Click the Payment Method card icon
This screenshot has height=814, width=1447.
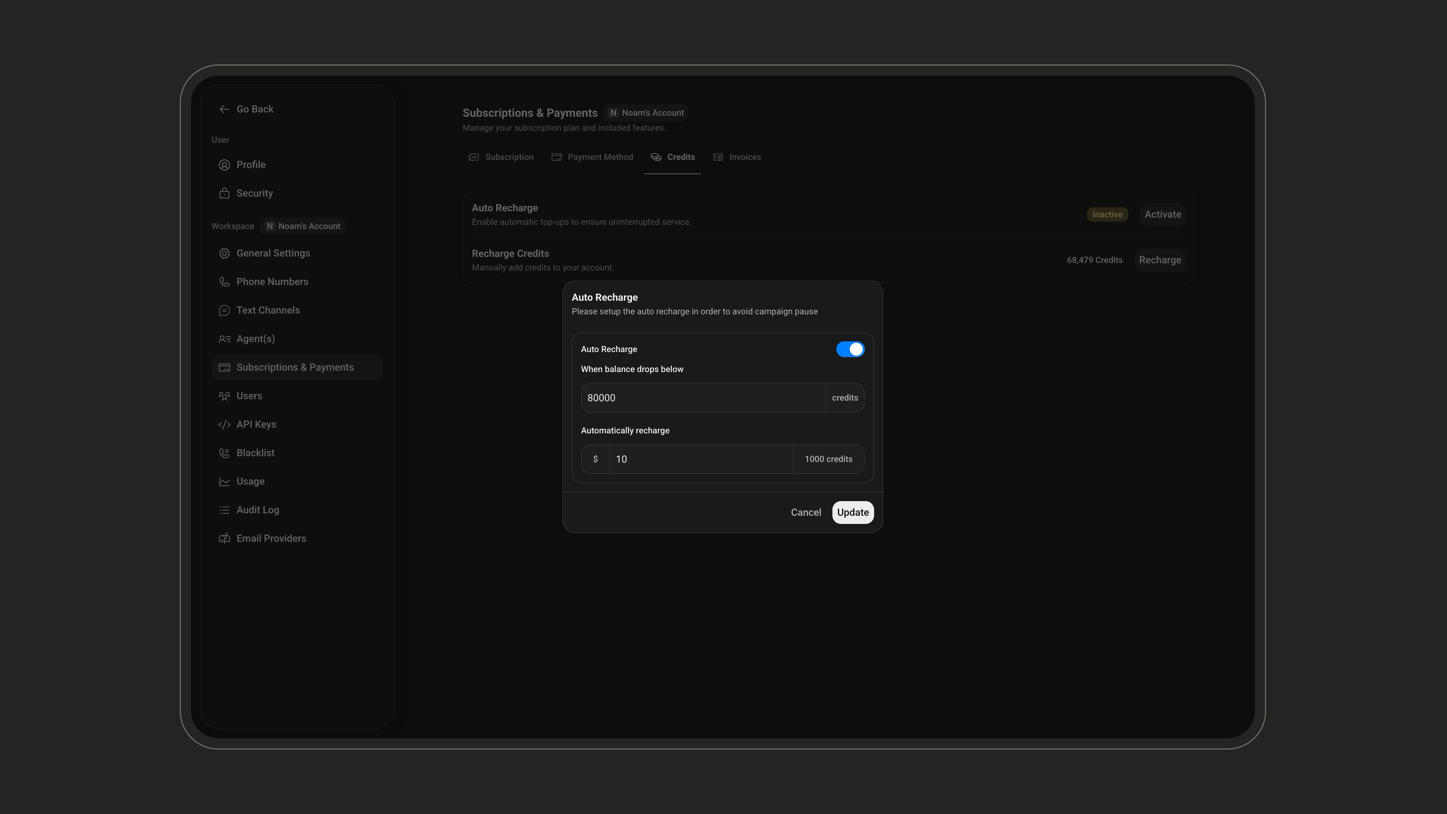click(x=556, y=157)
